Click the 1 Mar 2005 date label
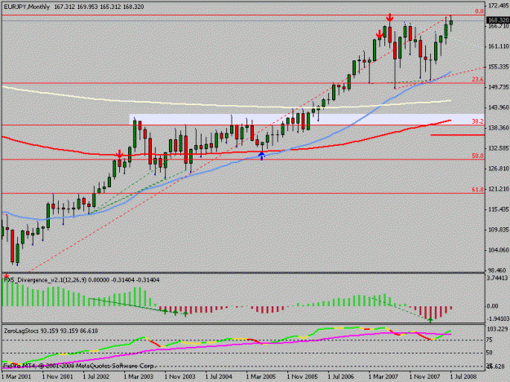 pyautogui.click(x=261, y=376)
